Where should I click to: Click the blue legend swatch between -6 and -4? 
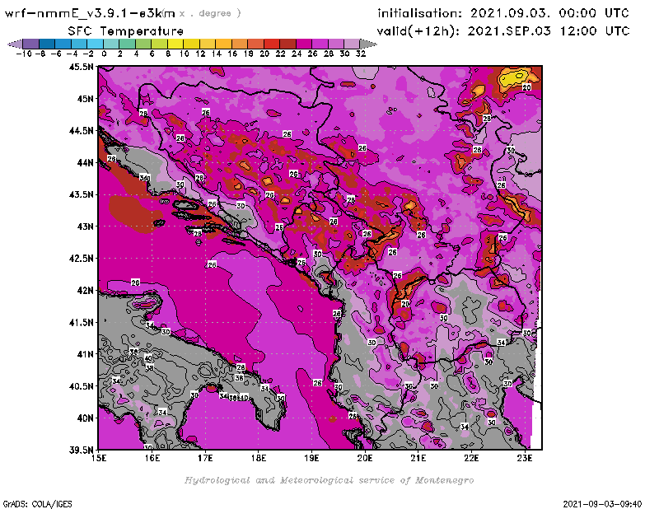coord(63,44)
